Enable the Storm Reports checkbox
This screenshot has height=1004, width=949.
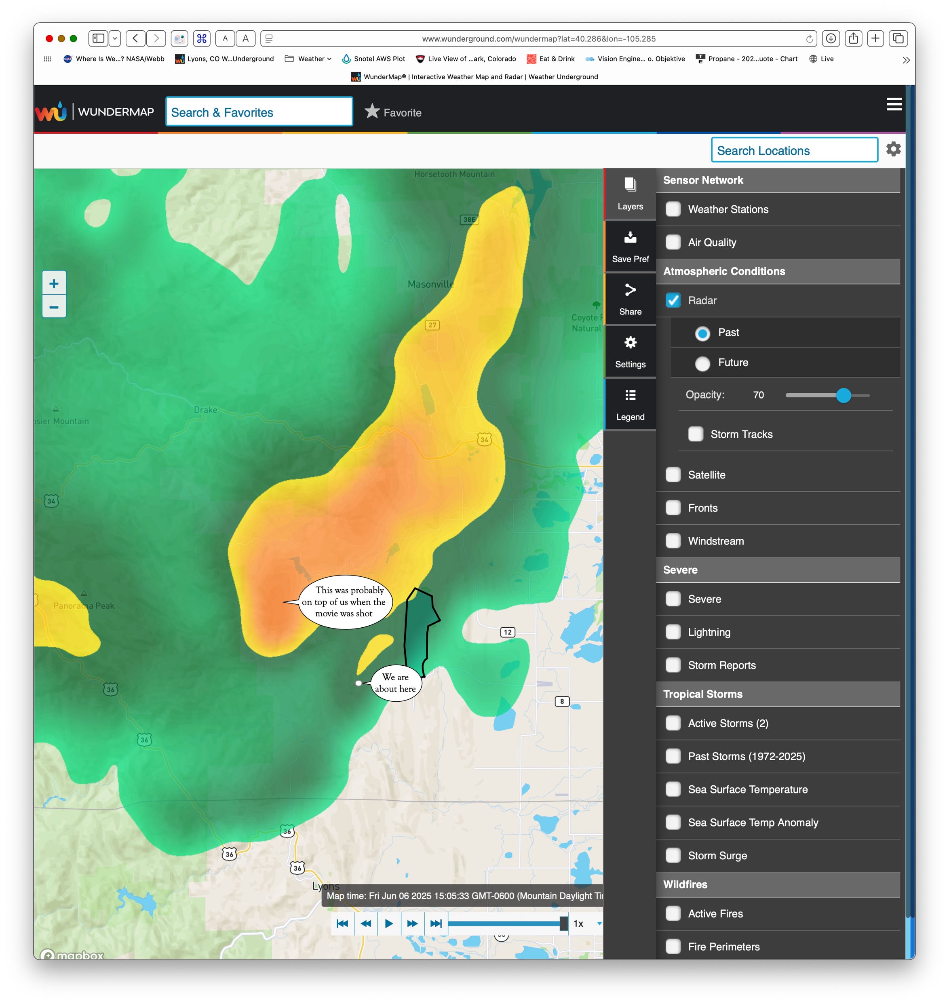click(x=673, y=664)
